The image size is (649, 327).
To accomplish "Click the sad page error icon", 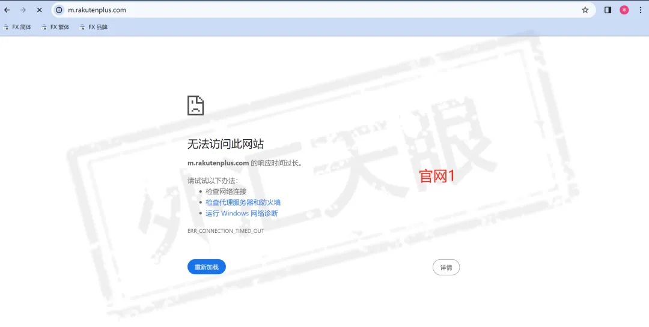I will [195, 106].
